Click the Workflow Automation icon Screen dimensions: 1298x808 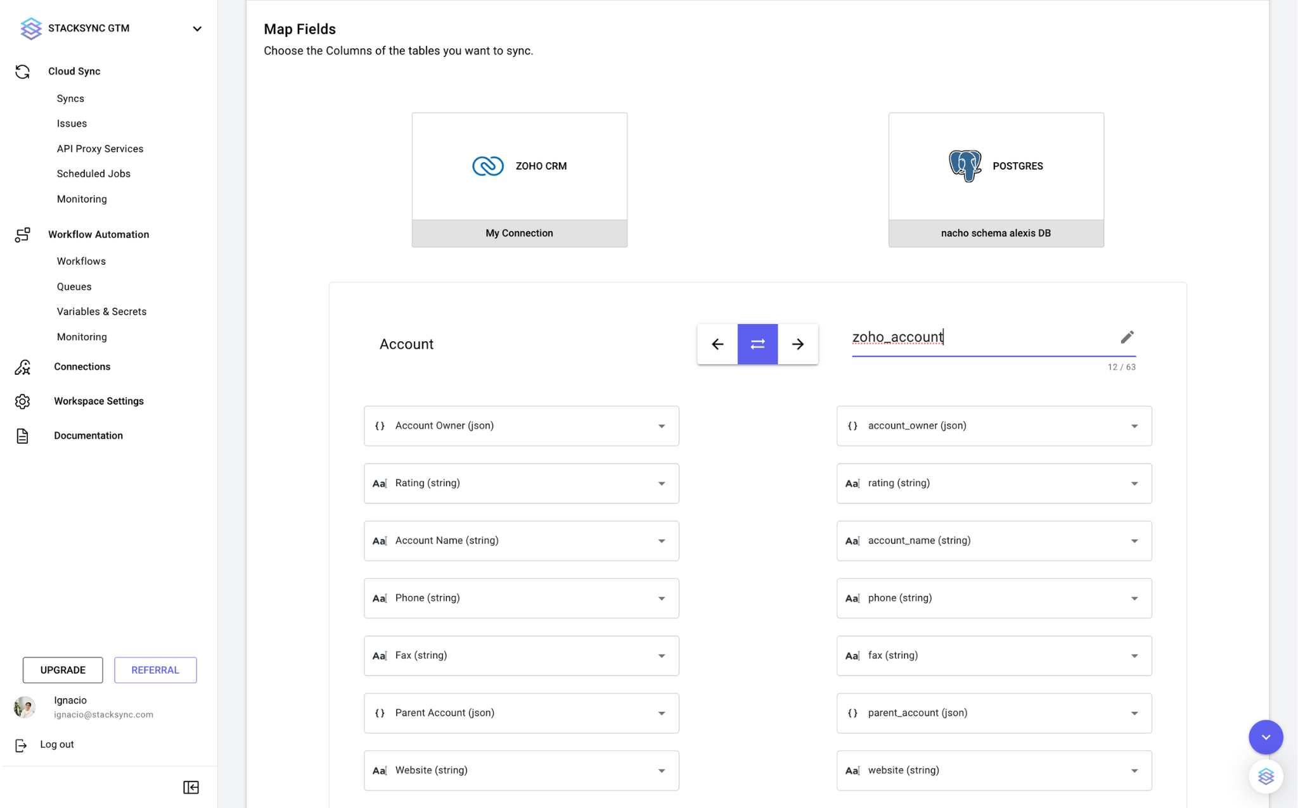pyautogui.click(x=23, y=234)
